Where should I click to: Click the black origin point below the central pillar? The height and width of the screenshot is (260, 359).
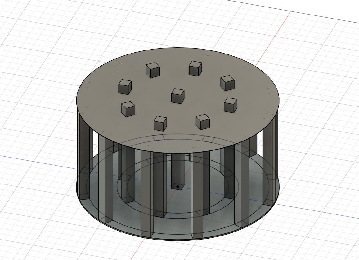coord(177,187)
